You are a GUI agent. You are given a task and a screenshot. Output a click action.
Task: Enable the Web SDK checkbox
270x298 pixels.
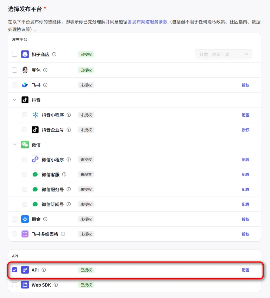[14, 285]
